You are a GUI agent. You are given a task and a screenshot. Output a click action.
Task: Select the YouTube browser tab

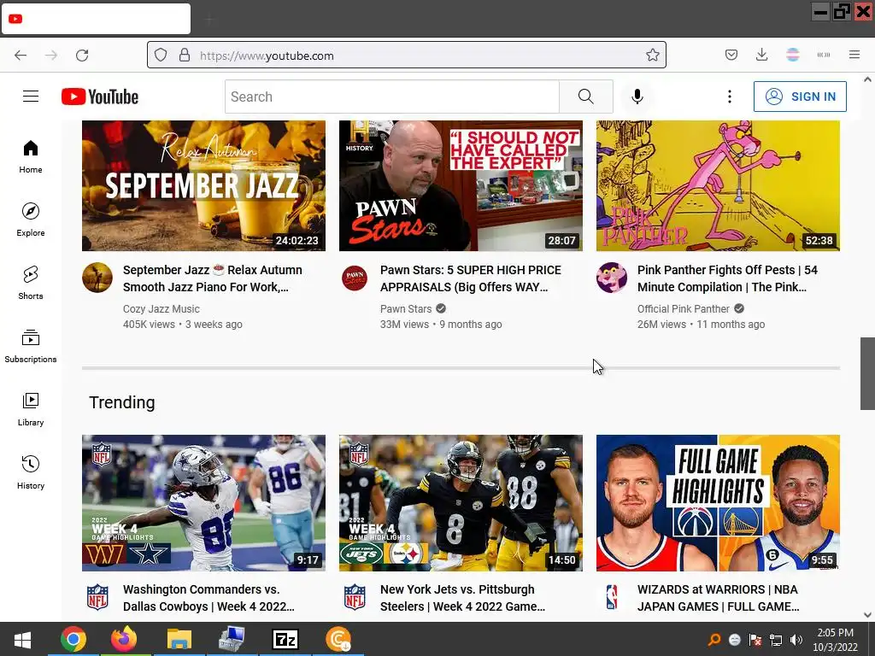[96, 19]
